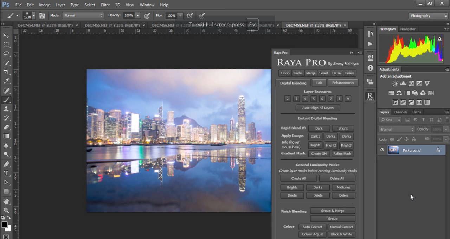Toggle filter for type layers

423,120
